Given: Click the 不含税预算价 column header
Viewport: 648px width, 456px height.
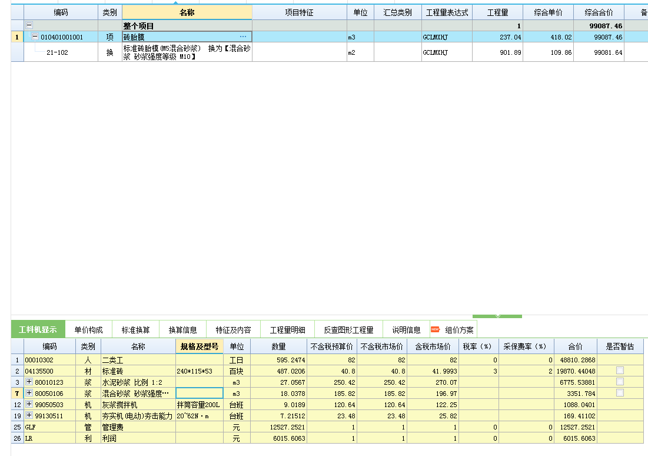Looking at the screenshot, I should 332,346.
